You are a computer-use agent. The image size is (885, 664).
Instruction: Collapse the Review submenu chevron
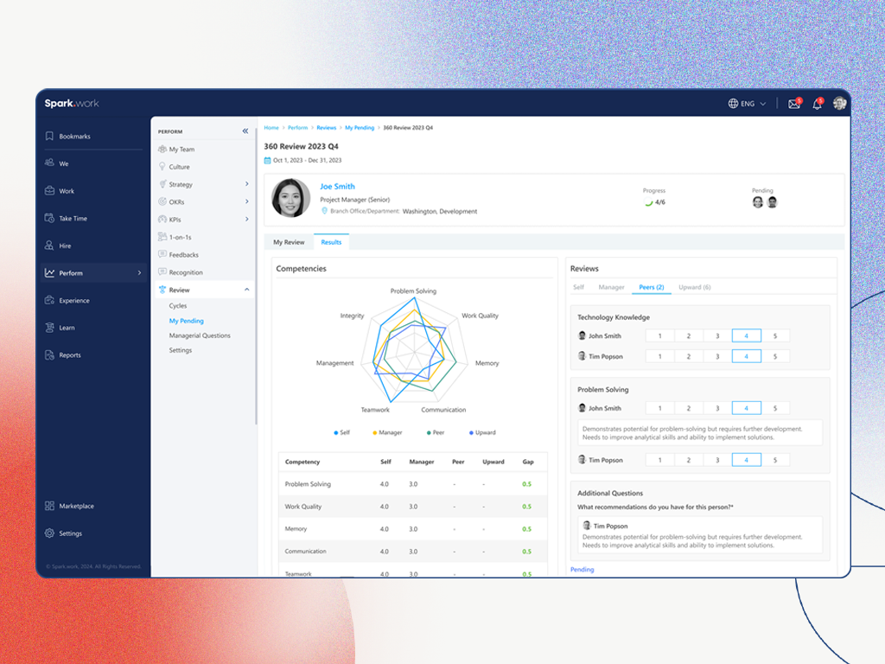pyautogui.click(x=246, y=290)
